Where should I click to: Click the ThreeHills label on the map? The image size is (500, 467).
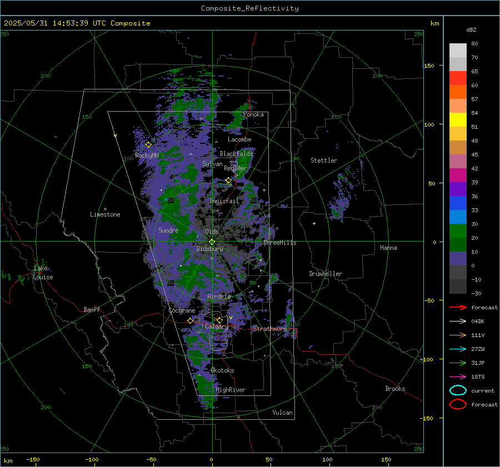coord(279,243)
